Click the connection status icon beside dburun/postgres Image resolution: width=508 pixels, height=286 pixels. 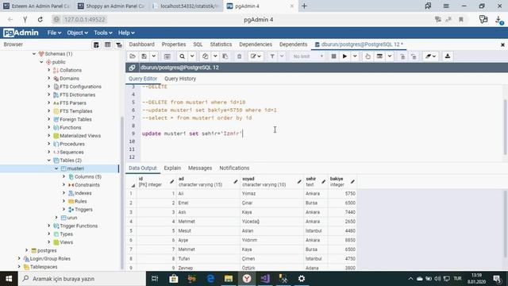(132, 68)
